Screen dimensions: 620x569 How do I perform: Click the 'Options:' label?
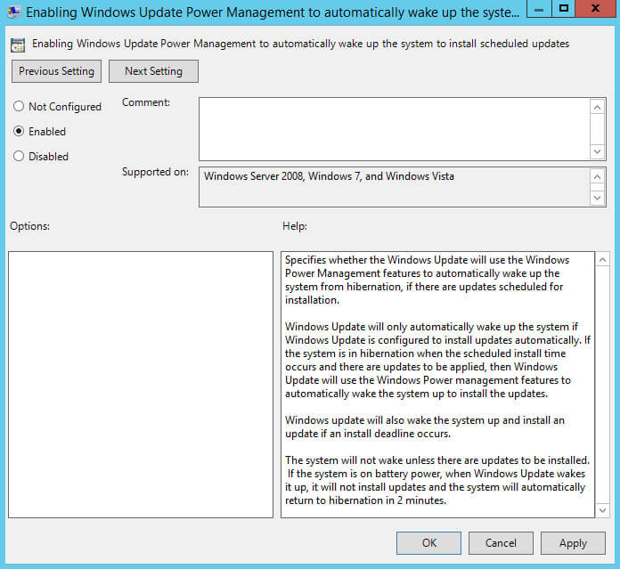point(29,226)
